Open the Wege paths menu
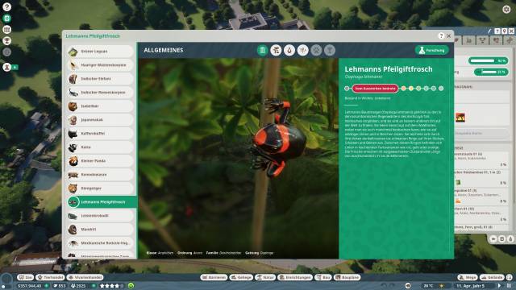The width and height of the screenshot is (516, 290). pos(468,277)
